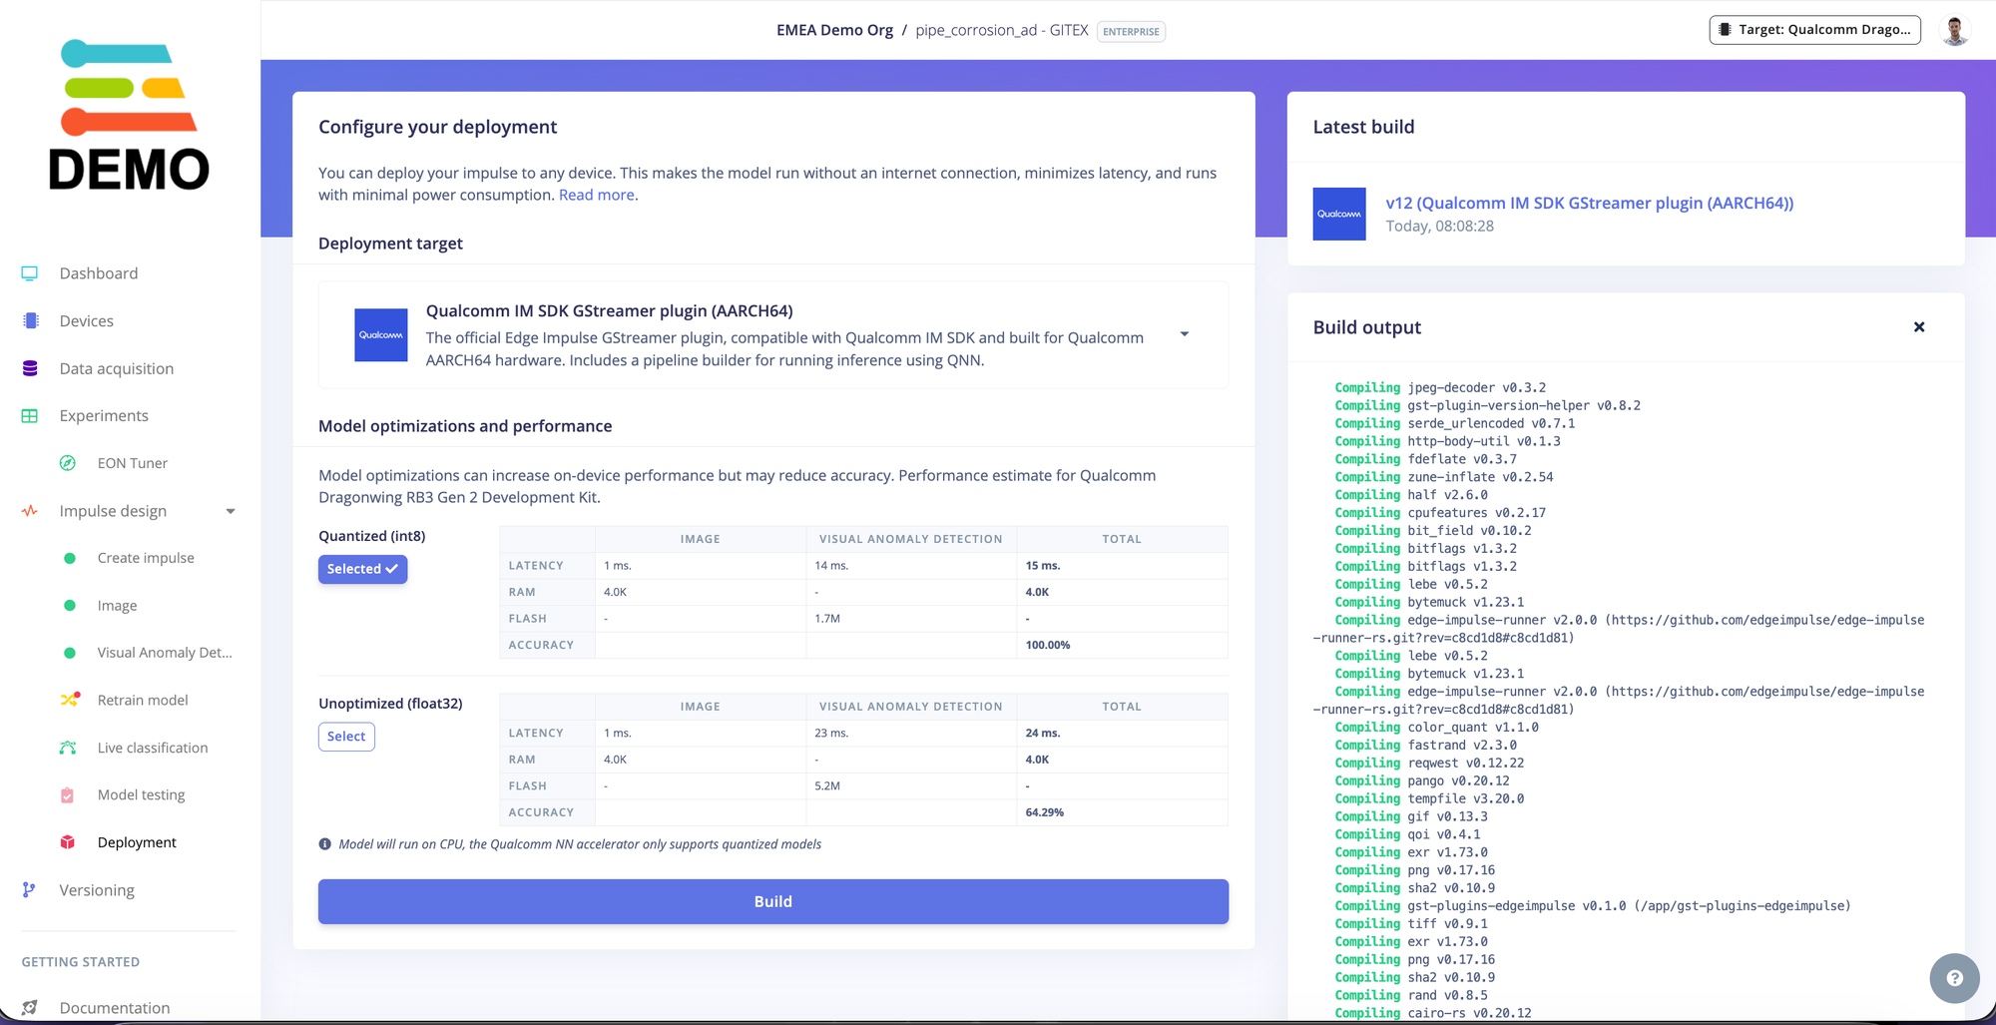1996x1025 pixels.
Task: Click the Experiments table icon
Action: tap(30, 416)
